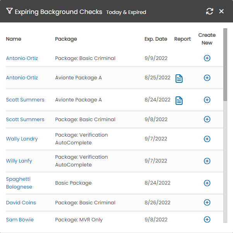Create new check for Sam Bowie
Image resolution: width=233 pixels, height=233 pixels.
207,219
